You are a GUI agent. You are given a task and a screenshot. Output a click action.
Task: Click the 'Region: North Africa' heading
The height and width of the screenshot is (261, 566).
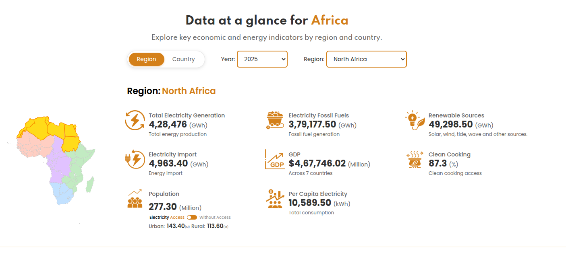171,91
